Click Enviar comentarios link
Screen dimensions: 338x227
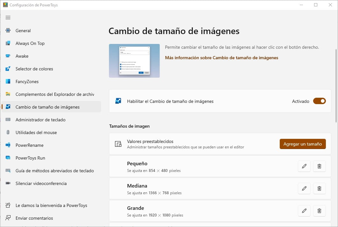pyautogui.click(x=51, y=218)
